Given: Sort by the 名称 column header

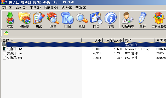Looking at the screenshot, I should pos(41,40).
